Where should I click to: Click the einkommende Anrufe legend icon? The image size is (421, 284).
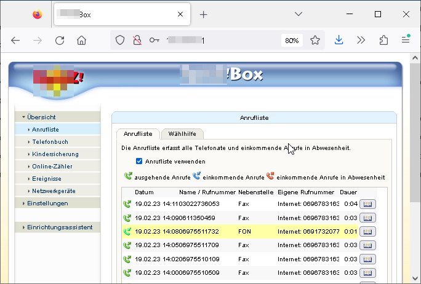click(196, 176)
